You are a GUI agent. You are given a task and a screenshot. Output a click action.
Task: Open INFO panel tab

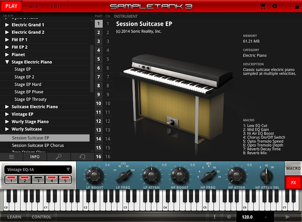(x=35, y=157)
